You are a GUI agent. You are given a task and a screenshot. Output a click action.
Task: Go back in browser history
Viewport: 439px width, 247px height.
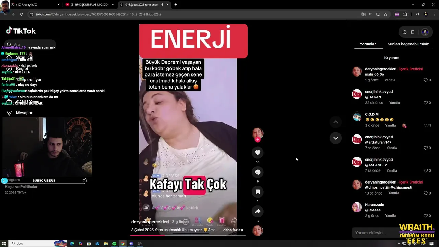(5, 14)
